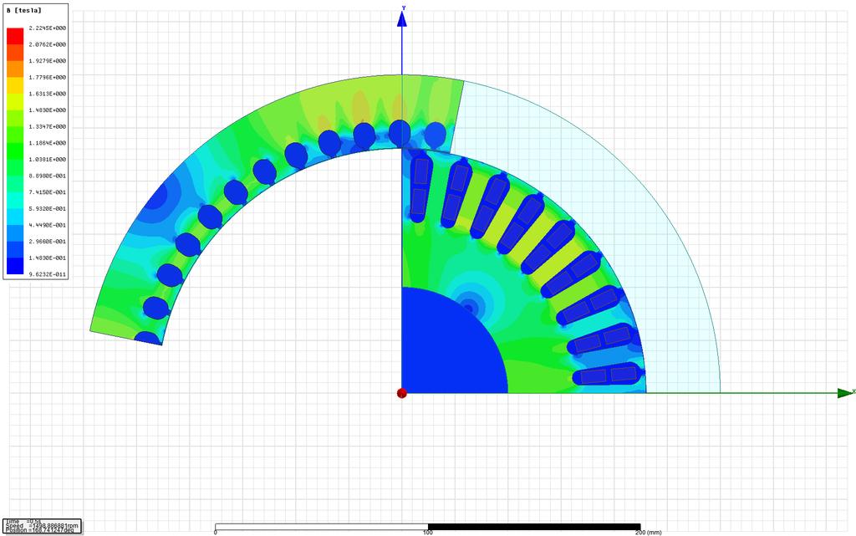Select the legend value 7.4150E-001

click(48, 192)
